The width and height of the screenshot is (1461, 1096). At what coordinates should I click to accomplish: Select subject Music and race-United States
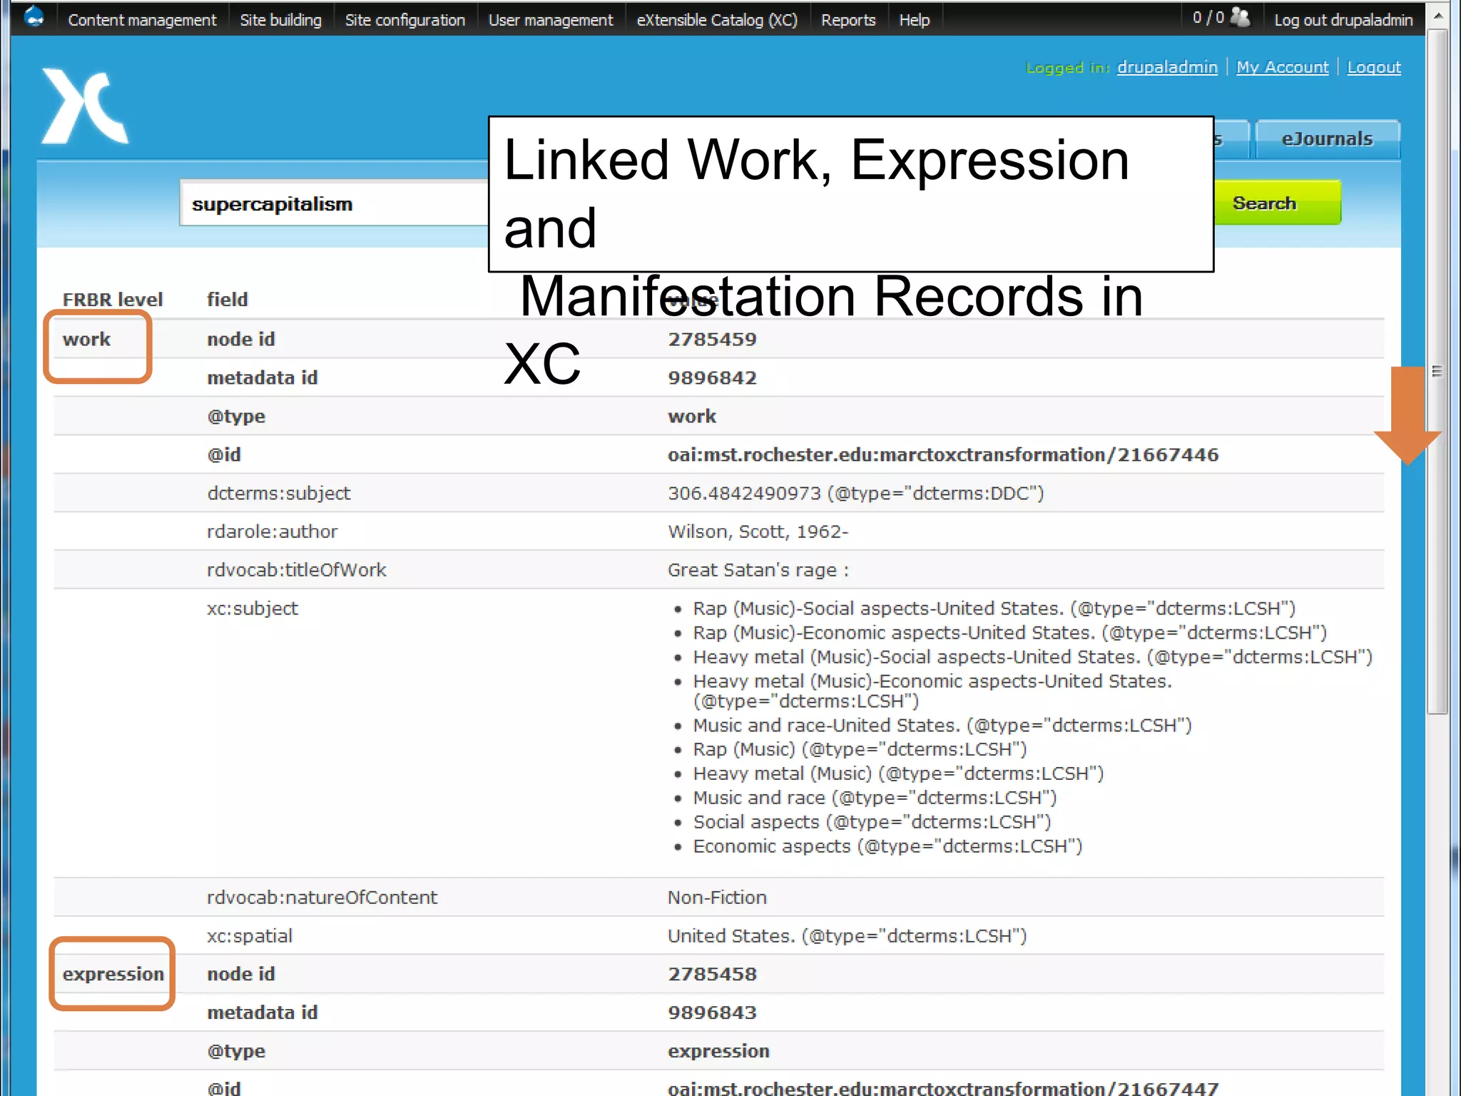click(942, 726)
